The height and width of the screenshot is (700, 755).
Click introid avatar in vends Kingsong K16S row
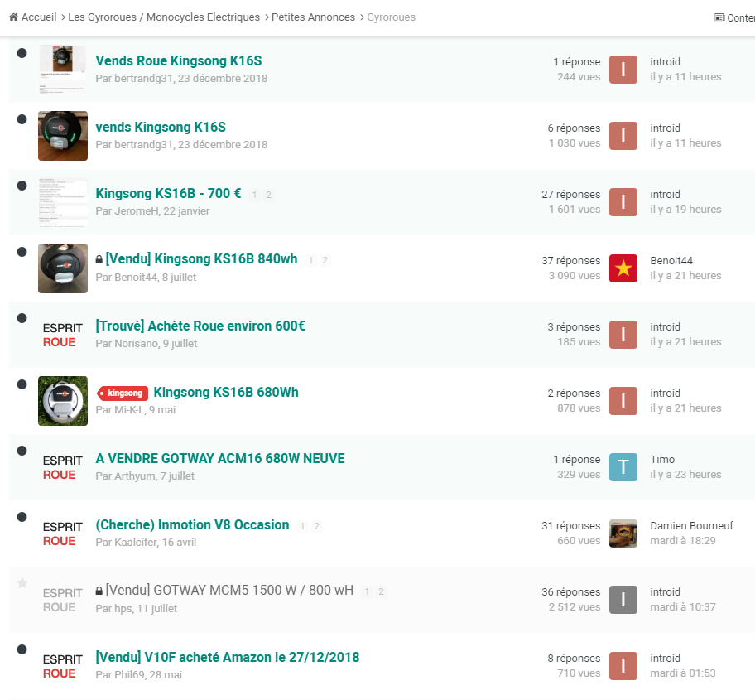click(623, 136)
